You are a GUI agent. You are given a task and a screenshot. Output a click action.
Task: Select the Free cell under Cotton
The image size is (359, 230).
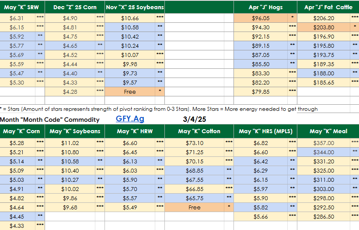tap(194, 208)
